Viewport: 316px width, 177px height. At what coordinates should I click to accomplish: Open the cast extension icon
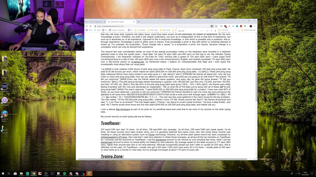point(221,26)
